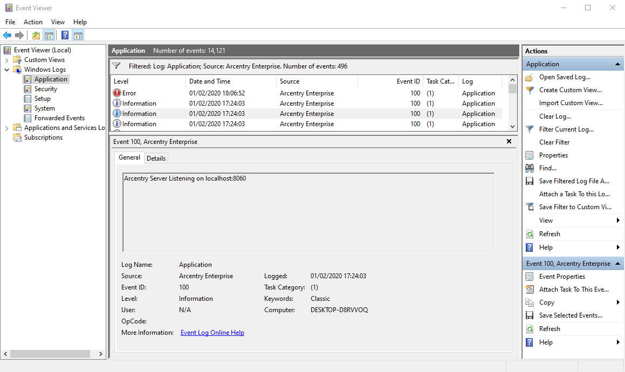The image size is (625, 372).
Task: Sort events by the Source column header
Action: pyautogui.click(x=317, y=81)
